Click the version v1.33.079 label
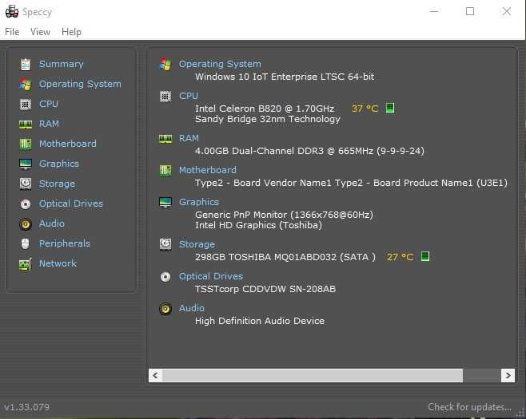 point(27,407)
